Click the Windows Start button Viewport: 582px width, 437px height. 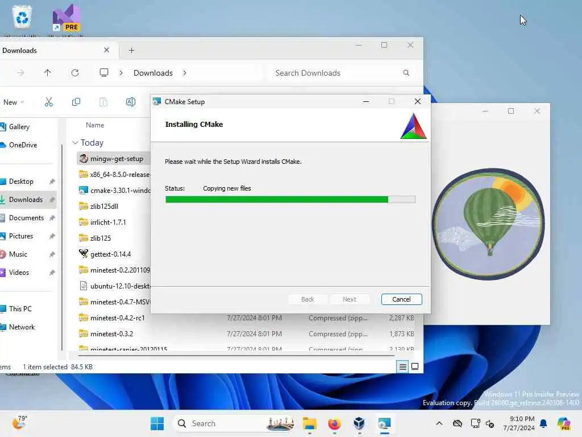pyautogui.click(x=157, y=423)
